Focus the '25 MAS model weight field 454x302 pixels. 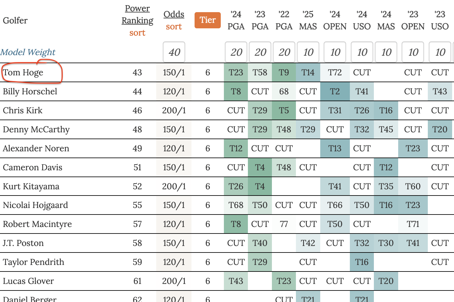(308, 52)
